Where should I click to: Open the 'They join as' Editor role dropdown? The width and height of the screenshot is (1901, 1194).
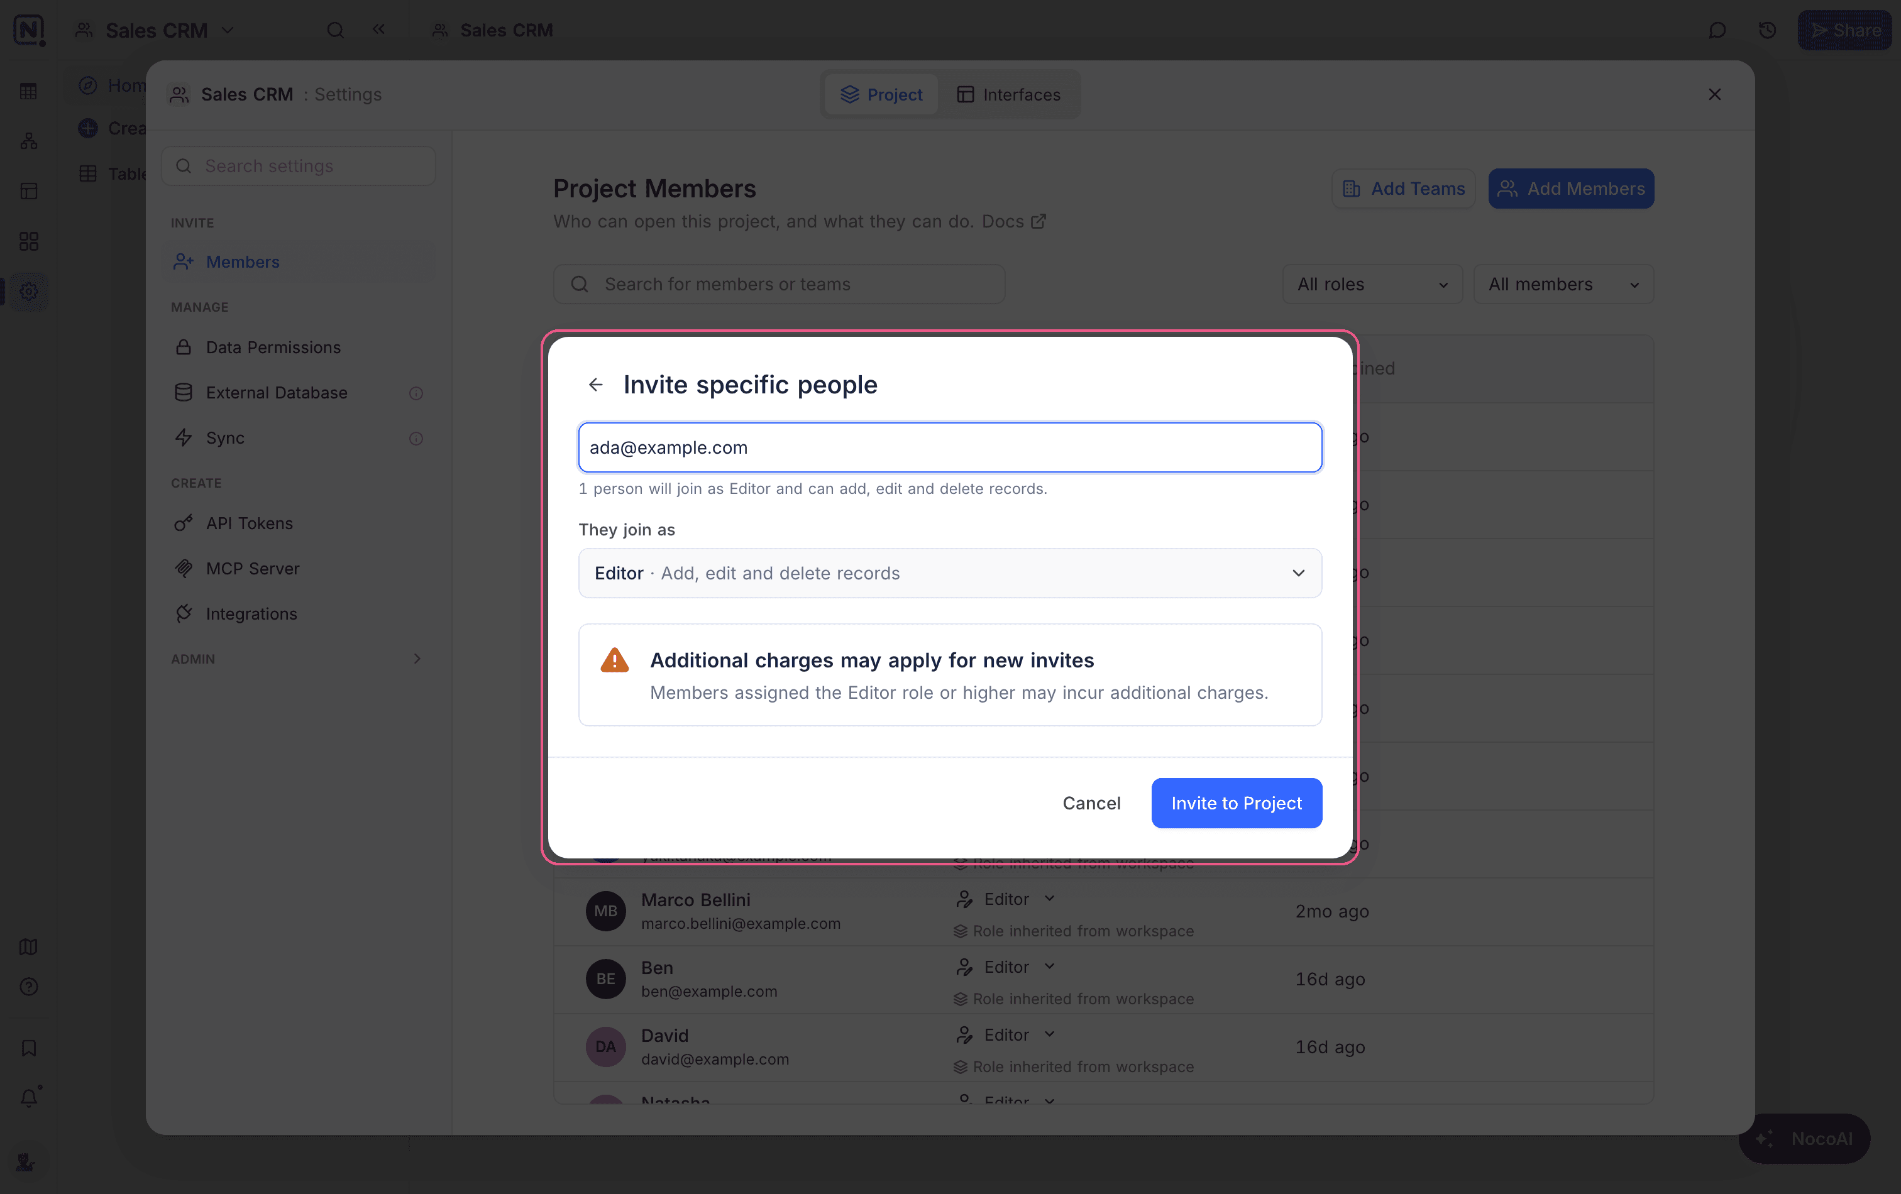(950, 573)
